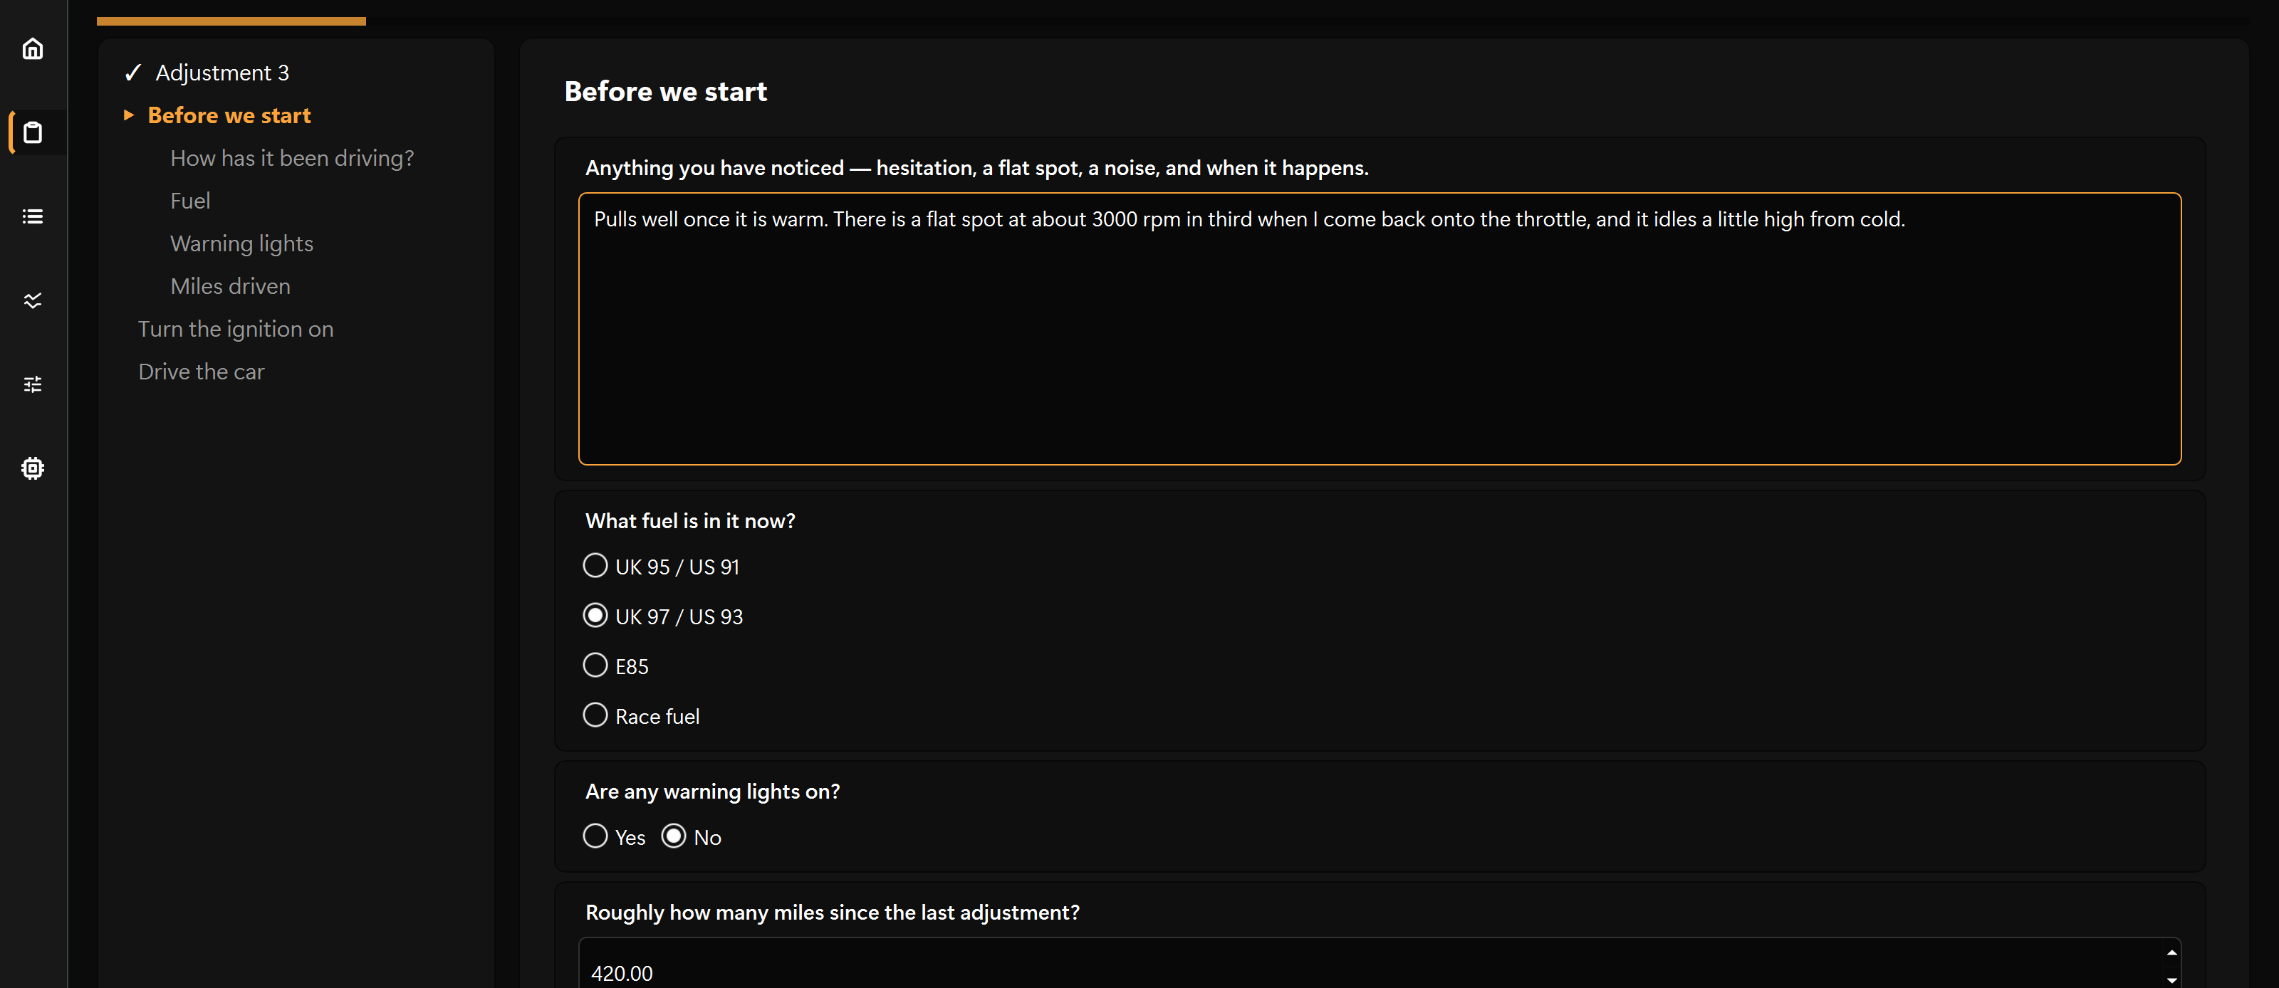
Task: Select Race fuel radio button
Action: click(595, 715)
